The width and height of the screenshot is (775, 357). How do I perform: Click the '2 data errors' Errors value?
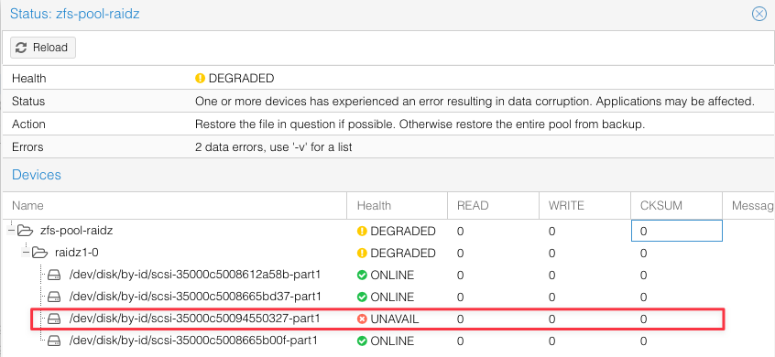pyautogui.click(x=273, y=146)
